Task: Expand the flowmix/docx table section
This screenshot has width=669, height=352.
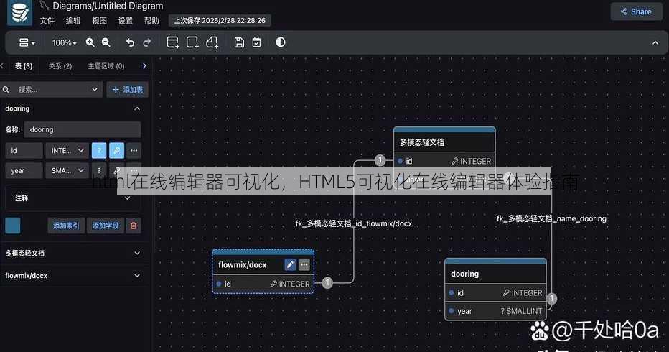Action: click(72, 276)
